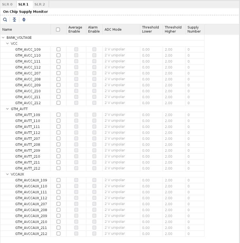Click the search icon in the toolbar
Screen dimensions: 240x243
click(x=5, y=20)
